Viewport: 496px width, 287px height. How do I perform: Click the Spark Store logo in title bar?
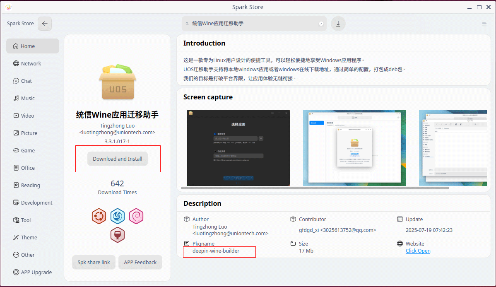click(x=9, y=7)
